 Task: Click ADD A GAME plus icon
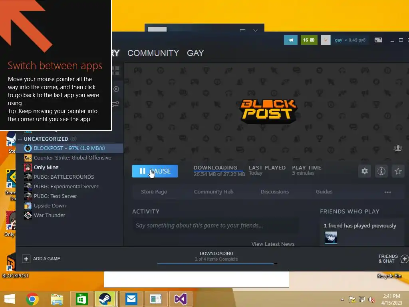point(26,259)
